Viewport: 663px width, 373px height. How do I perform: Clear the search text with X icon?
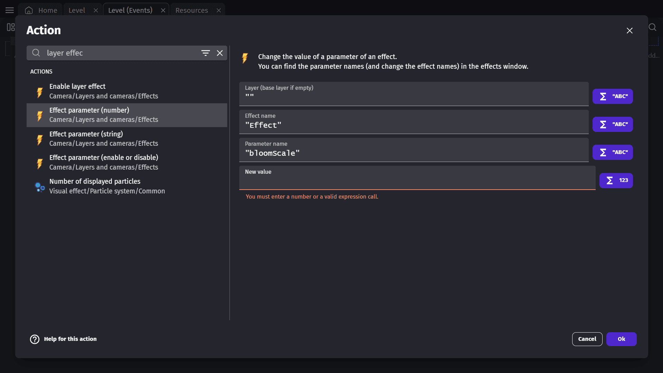tap(220, 53)
